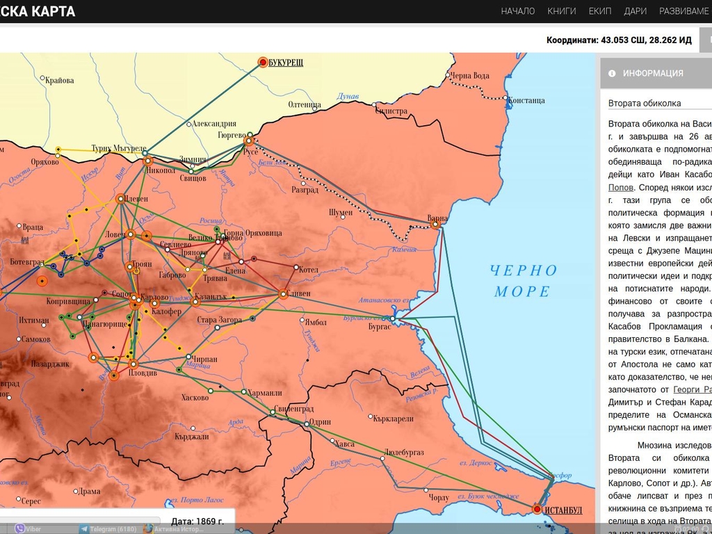Viewport: 712px width, 534px height.
Task: Select the Плевен orange marker
Action: point(120,198)
